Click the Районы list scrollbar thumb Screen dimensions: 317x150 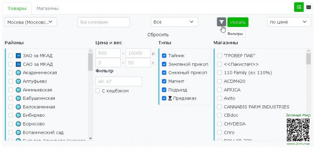click(90, 62)
